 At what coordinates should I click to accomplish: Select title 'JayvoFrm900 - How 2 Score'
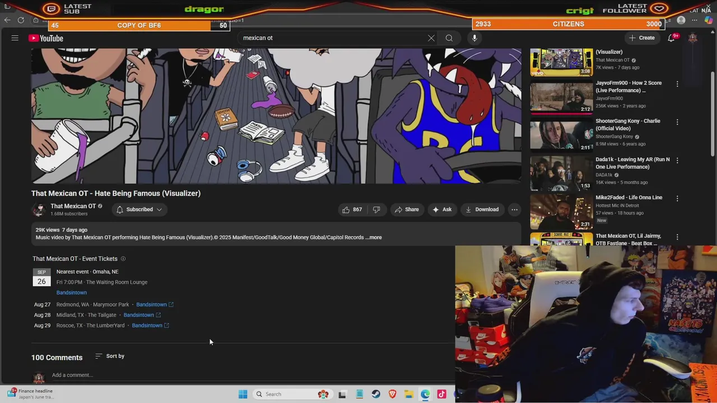(628, 87)
